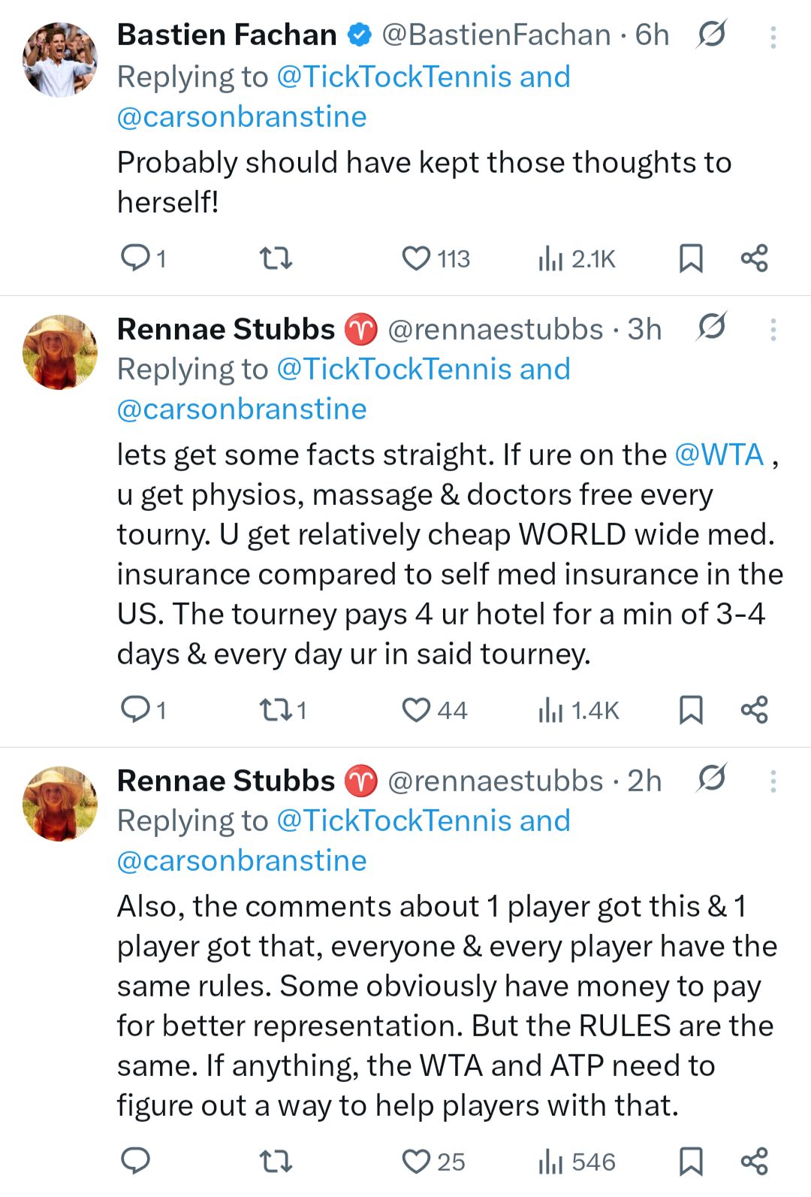Open more options on Rennae's 2h tweet

[773, 781]
